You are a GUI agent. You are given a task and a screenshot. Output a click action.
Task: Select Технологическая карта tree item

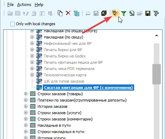pos(65,75)
